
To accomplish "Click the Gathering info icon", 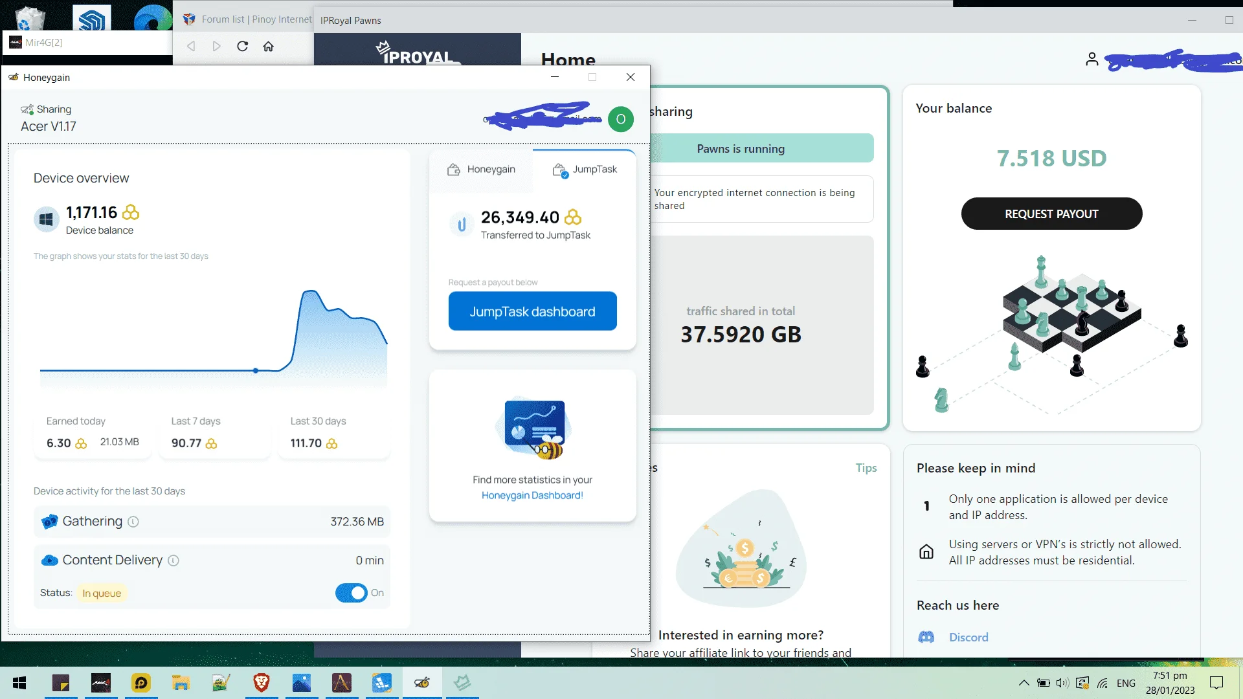I will (x=133, y=522).
